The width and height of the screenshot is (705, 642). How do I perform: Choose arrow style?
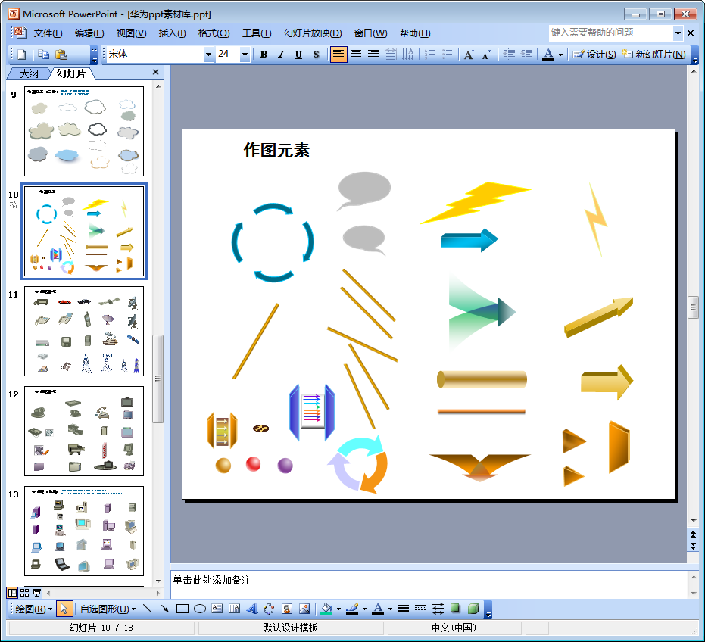click(x=438, y=609)
